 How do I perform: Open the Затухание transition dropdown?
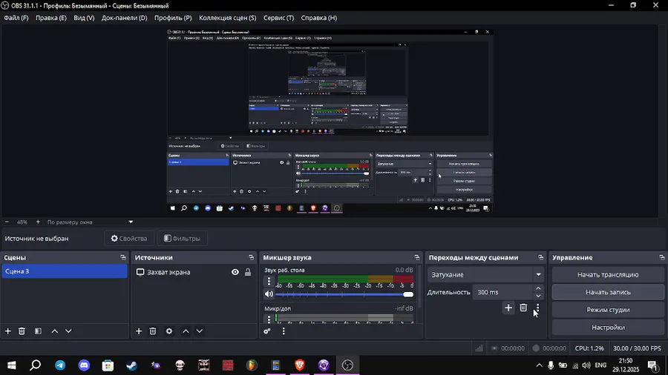(x=485, y=275)
